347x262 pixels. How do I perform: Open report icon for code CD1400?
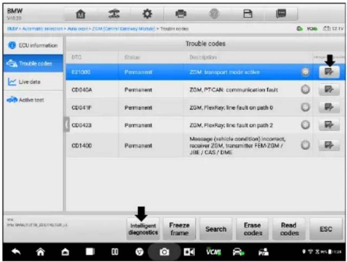(x=329, y=145)
